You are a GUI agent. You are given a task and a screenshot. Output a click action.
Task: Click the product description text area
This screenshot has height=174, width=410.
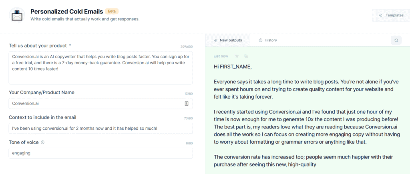pyautogui.click(x=100, y=68)
